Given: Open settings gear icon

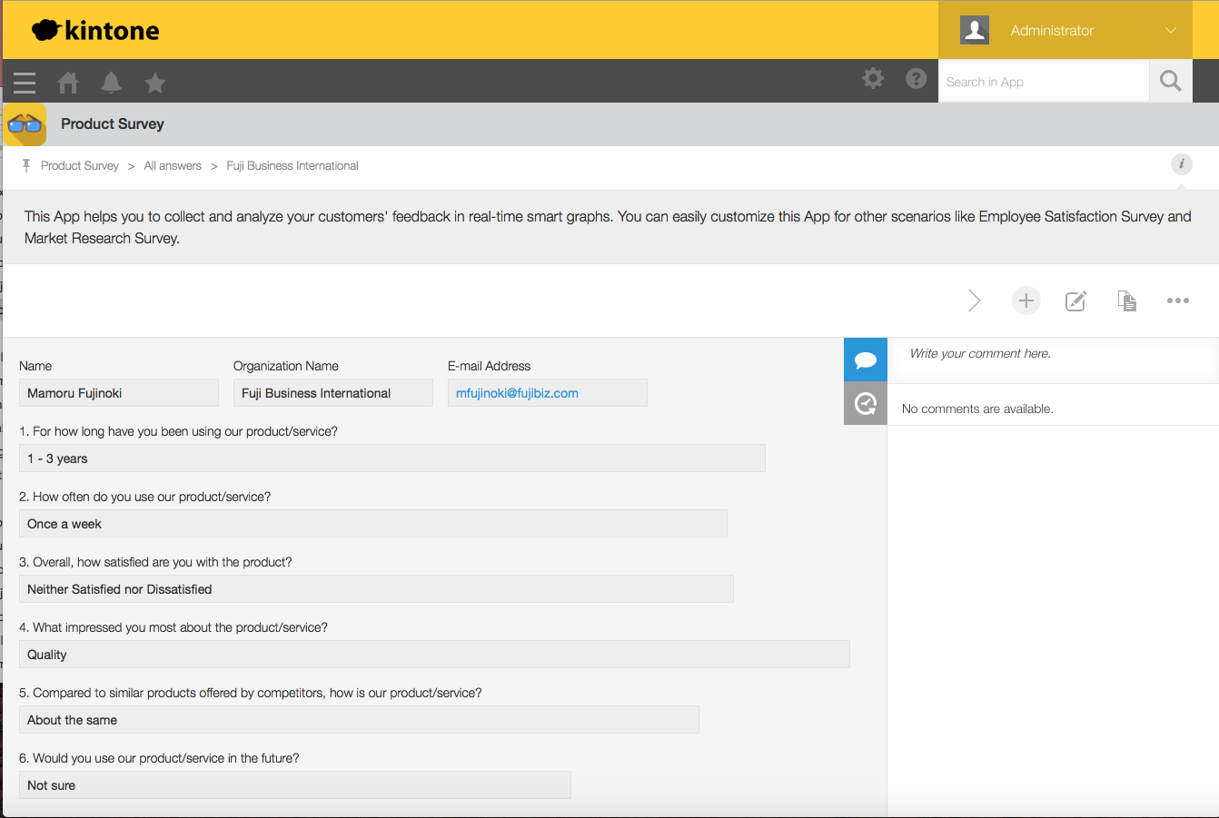Looking at the screenshot, I should point(873,78).
